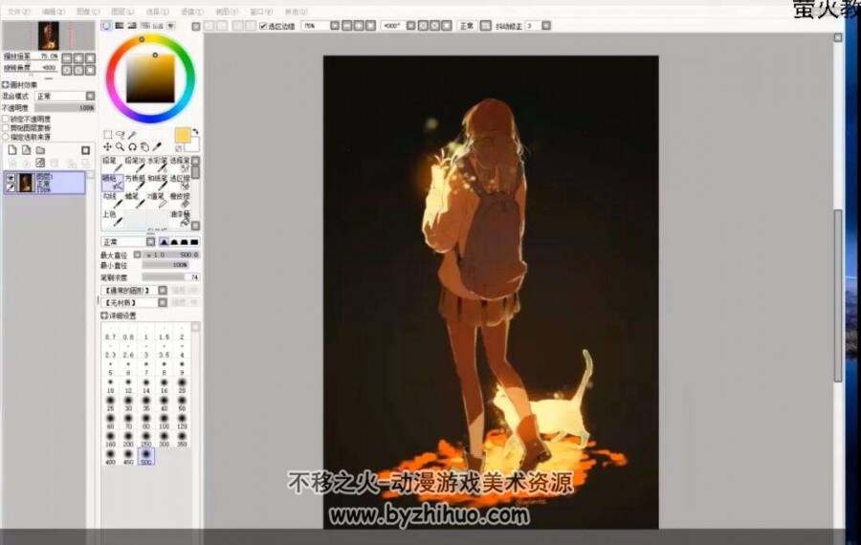Open the 抖动修正 stabilizer value dropdown
861x545 pixels.
point(546,26)
